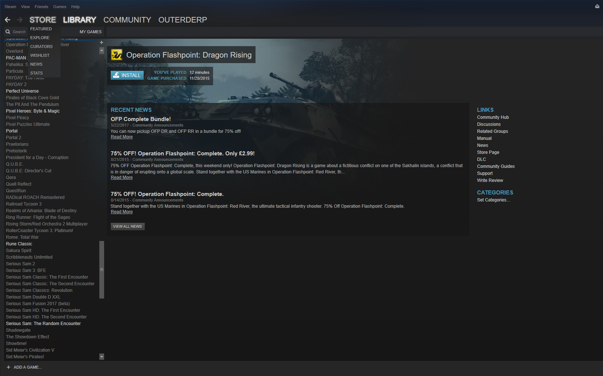Choose STATS from the Store dropdown
This screenshot has height=376, width=603.
[x=37, y=73]
